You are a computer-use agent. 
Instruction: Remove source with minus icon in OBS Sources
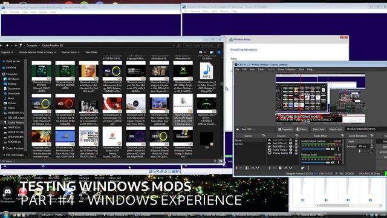(x=274, y=168)
